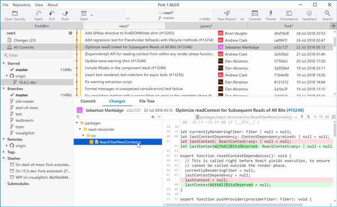The height and width of the screenshot is (207, 337).
Task: Click the Stash toolbar icon
Action: coord(84,16)
